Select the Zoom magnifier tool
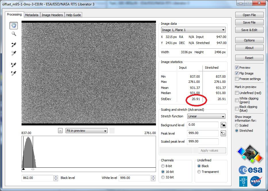 (14, 34)
